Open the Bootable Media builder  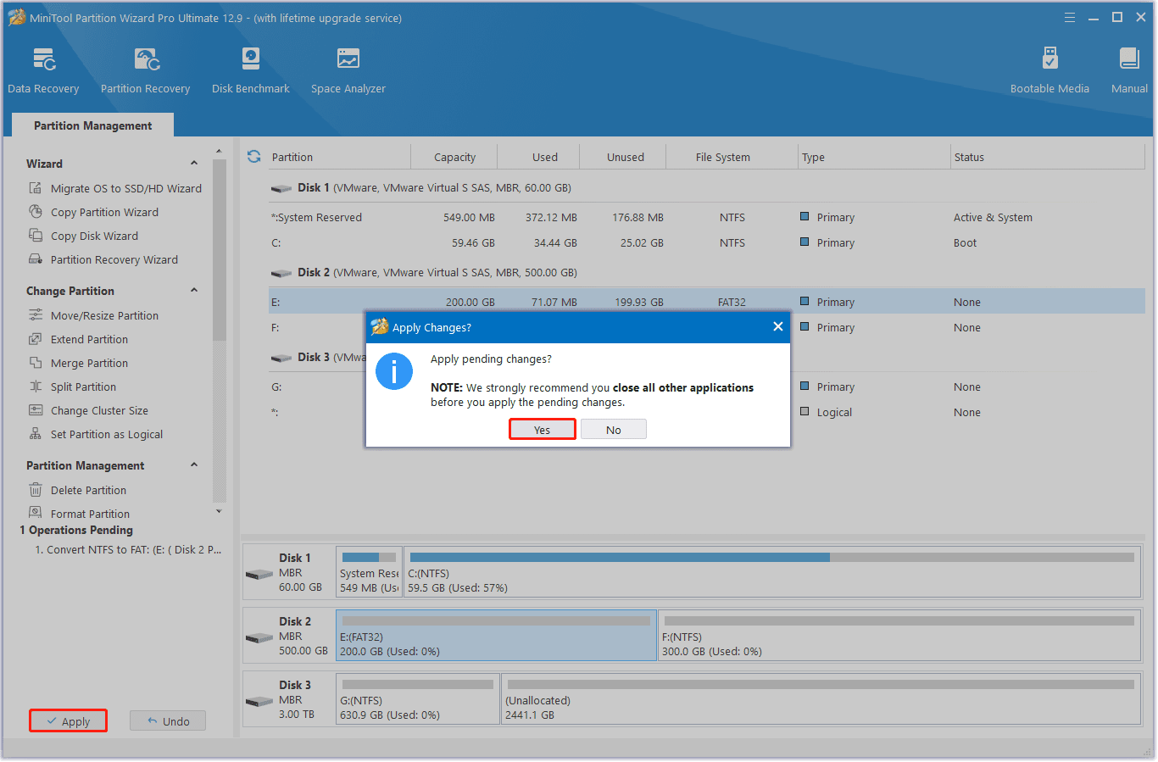(x=1049, y=71)
